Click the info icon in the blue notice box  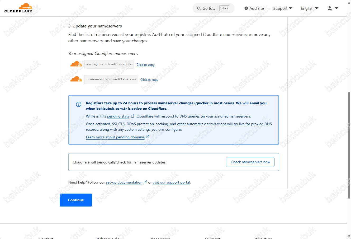79,104
